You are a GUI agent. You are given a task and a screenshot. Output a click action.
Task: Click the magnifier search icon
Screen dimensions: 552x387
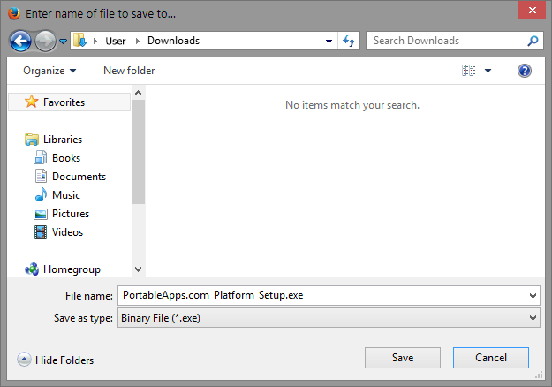533,41
